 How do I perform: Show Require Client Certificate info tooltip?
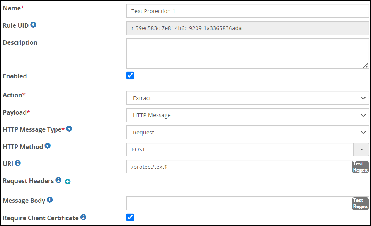click(83, 217)
